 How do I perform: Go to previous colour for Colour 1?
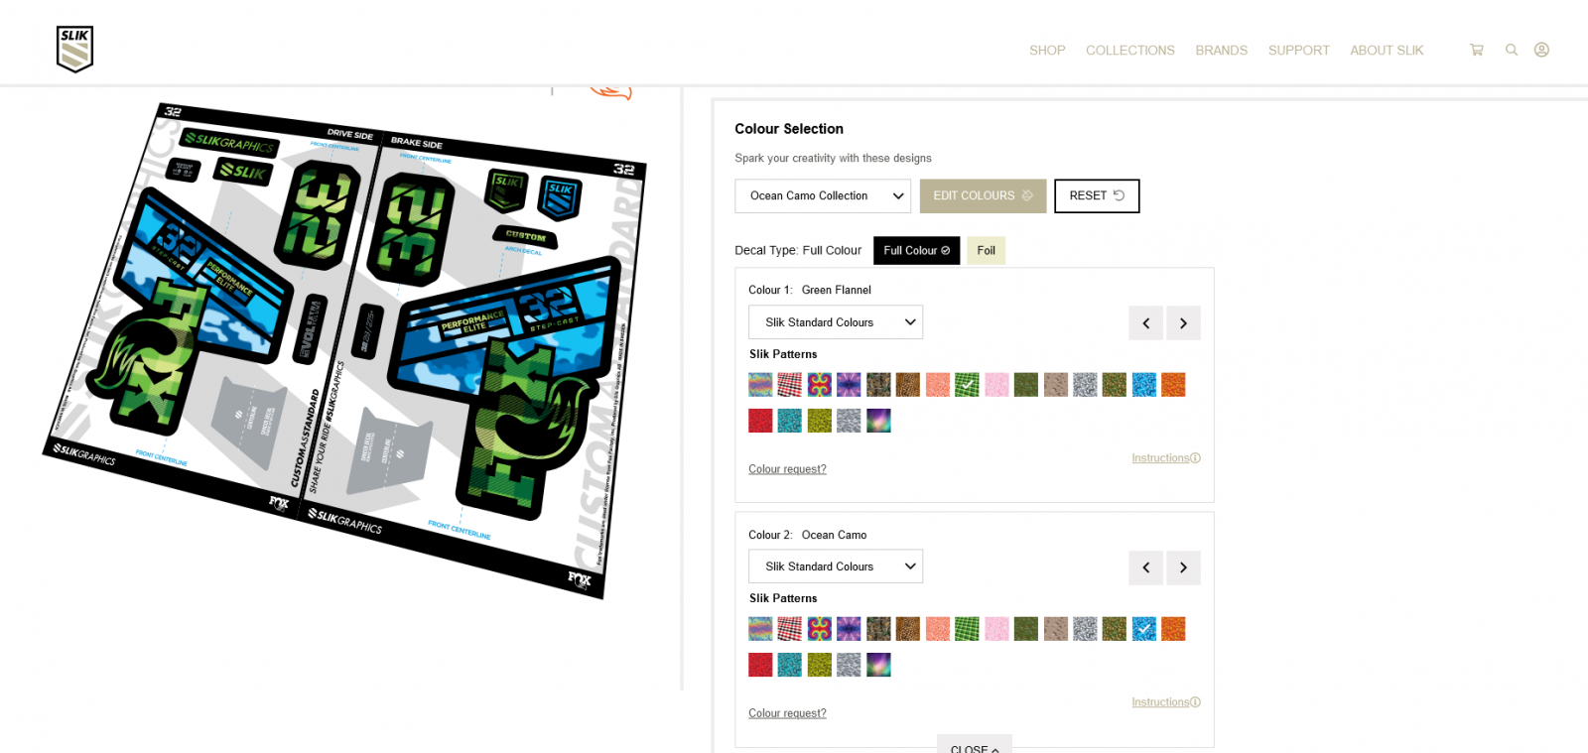(1145, 323)
